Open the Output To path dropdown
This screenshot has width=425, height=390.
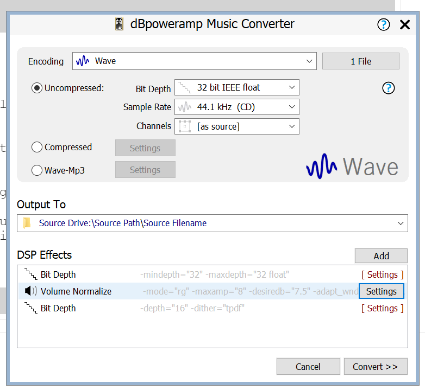pos(212,223)
